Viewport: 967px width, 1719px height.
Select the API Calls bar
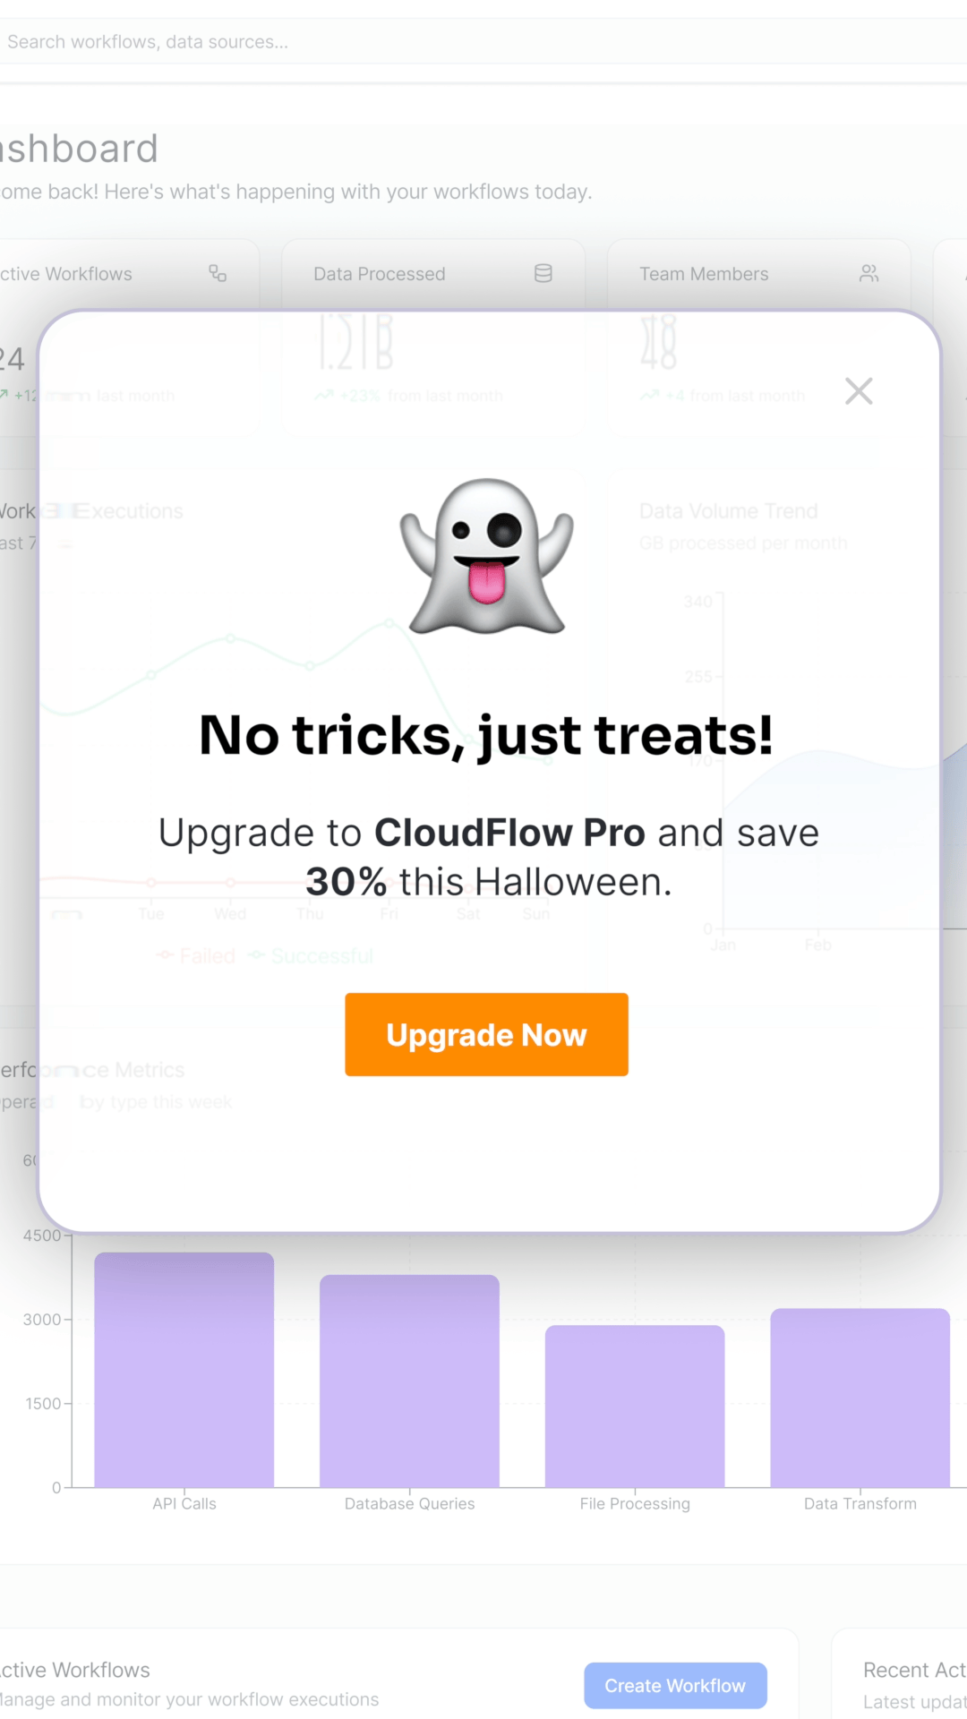(184, 1370)
